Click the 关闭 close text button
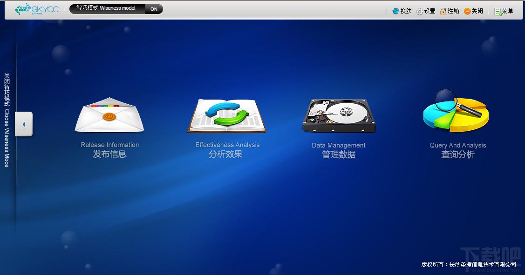Viewport: 525px width, 275px height. click(x=477, y=11)
